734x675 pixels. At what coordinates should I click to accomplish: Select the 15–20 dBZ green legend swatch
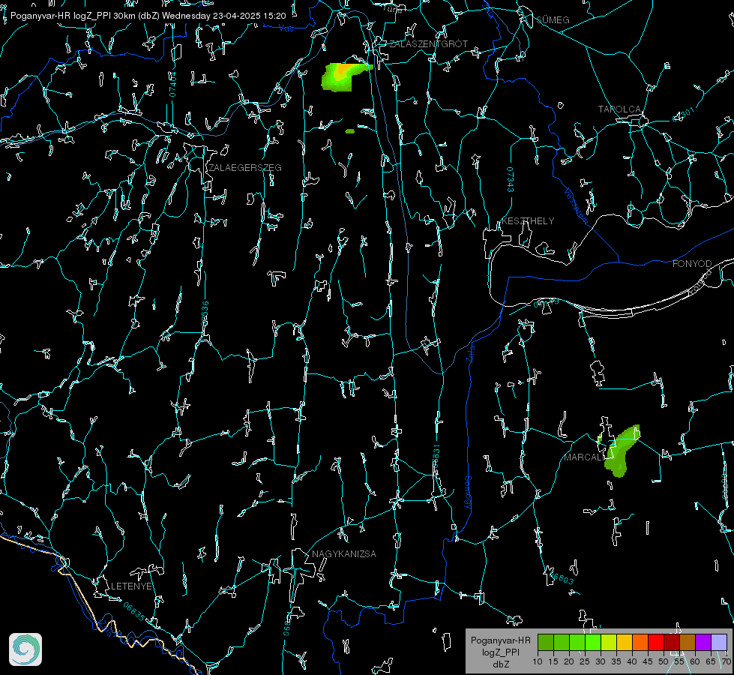coord(562,642)
